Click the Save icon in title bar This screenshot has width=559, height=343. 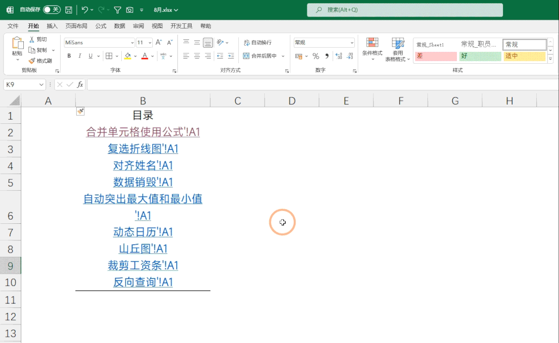click(68, 10)
